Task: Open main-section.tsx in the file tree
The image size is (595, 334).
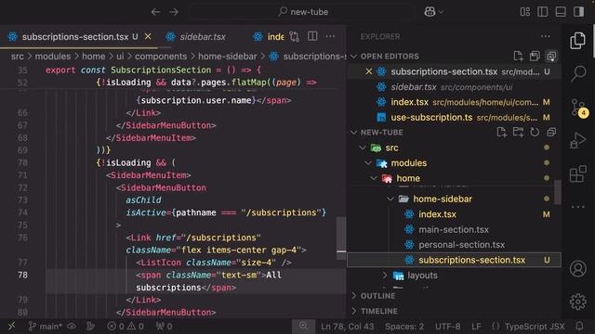Action: (454, 229)
